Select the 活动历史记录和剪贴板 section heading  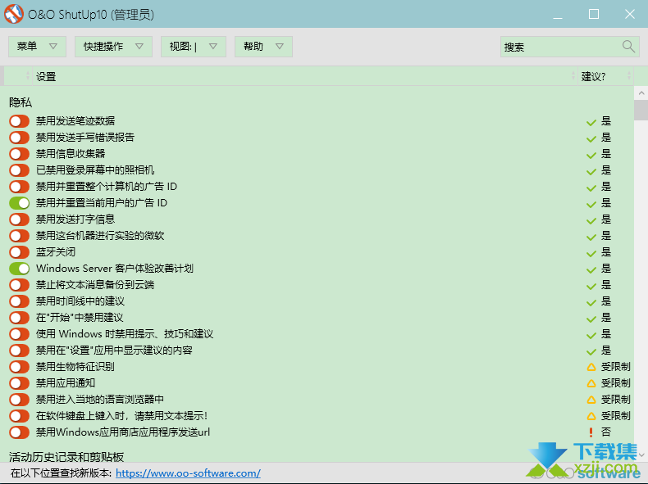tap(66, 457)
